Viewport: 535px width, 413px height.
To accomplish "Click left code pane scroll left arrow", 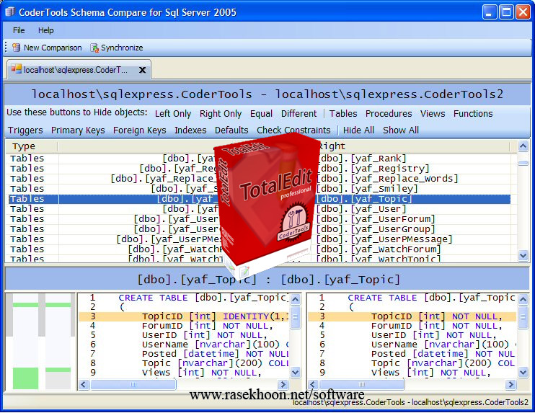I will coord(84,385).
